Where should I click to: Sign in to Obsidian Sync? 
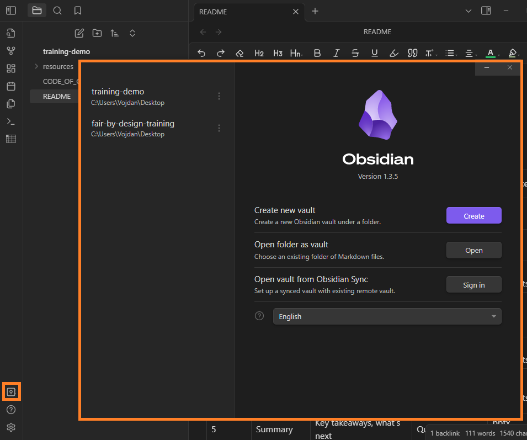tap(473, 284)
